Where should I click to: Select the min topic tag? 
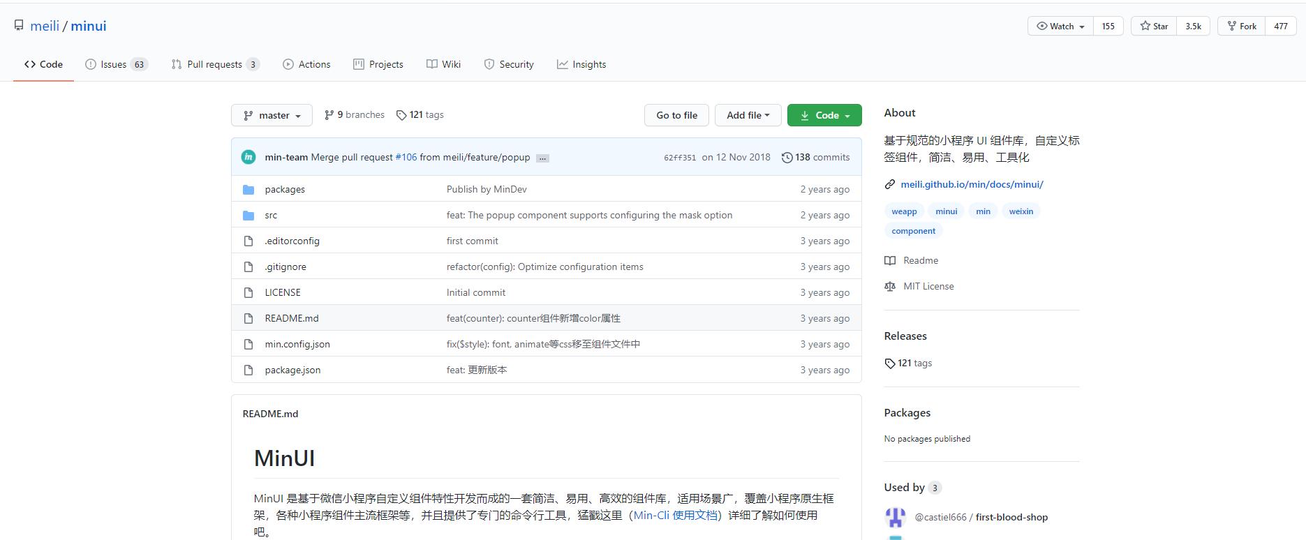click(x=983, y=211)
